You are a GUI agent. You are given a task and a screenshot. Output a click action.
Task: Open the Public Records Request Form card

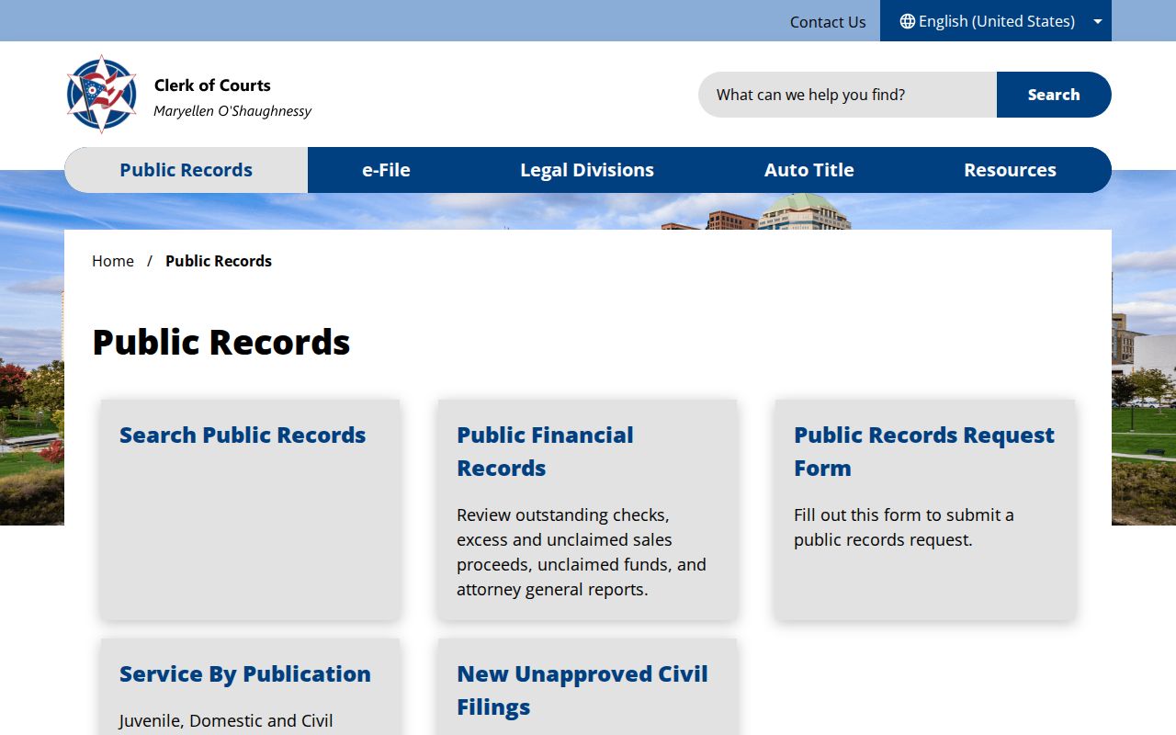(x=924, y=509)
